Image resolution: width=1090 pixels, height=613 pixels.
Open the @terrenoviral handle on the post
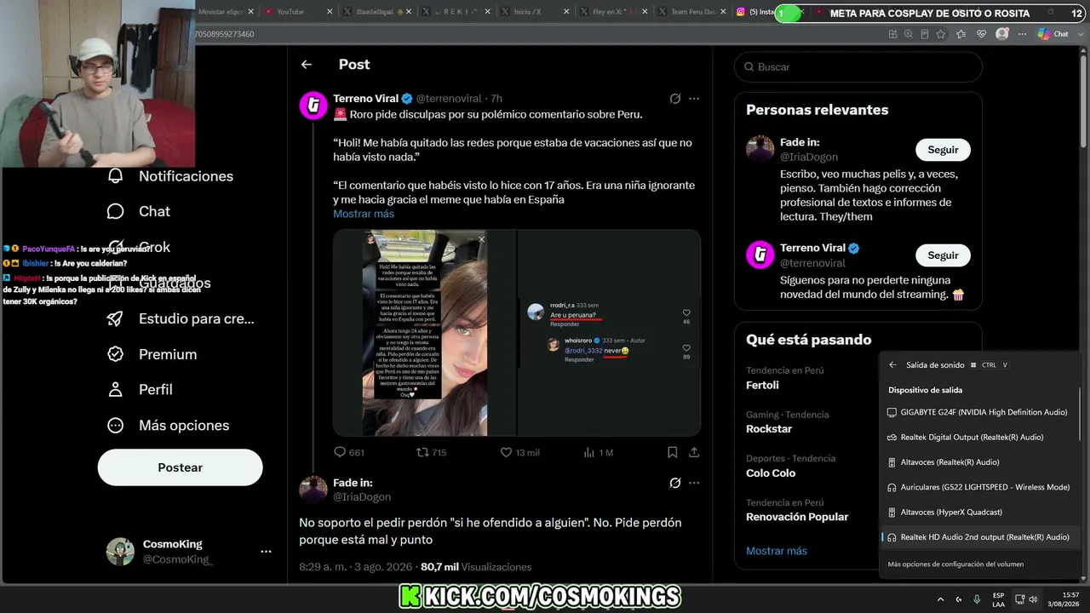[x=449, y=99]
